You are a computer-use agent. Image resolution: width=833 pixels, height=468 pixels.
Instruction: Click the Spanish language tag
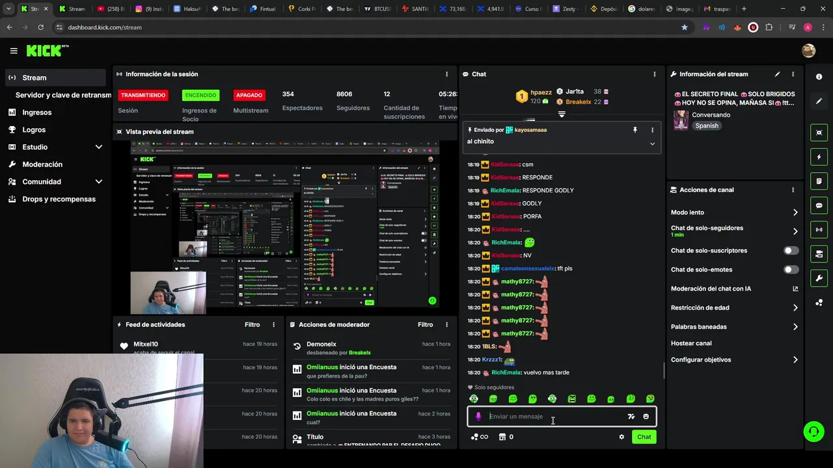[x=707, y=126]
